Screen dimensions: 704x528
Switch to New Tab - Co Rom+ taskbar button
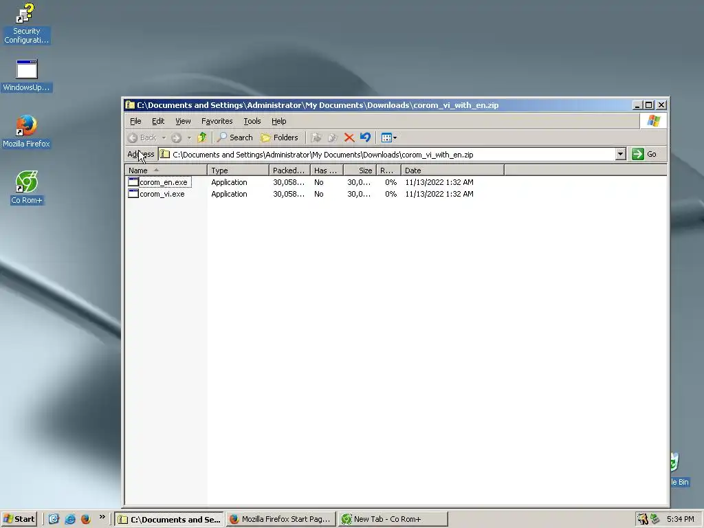tap(393, 519)
